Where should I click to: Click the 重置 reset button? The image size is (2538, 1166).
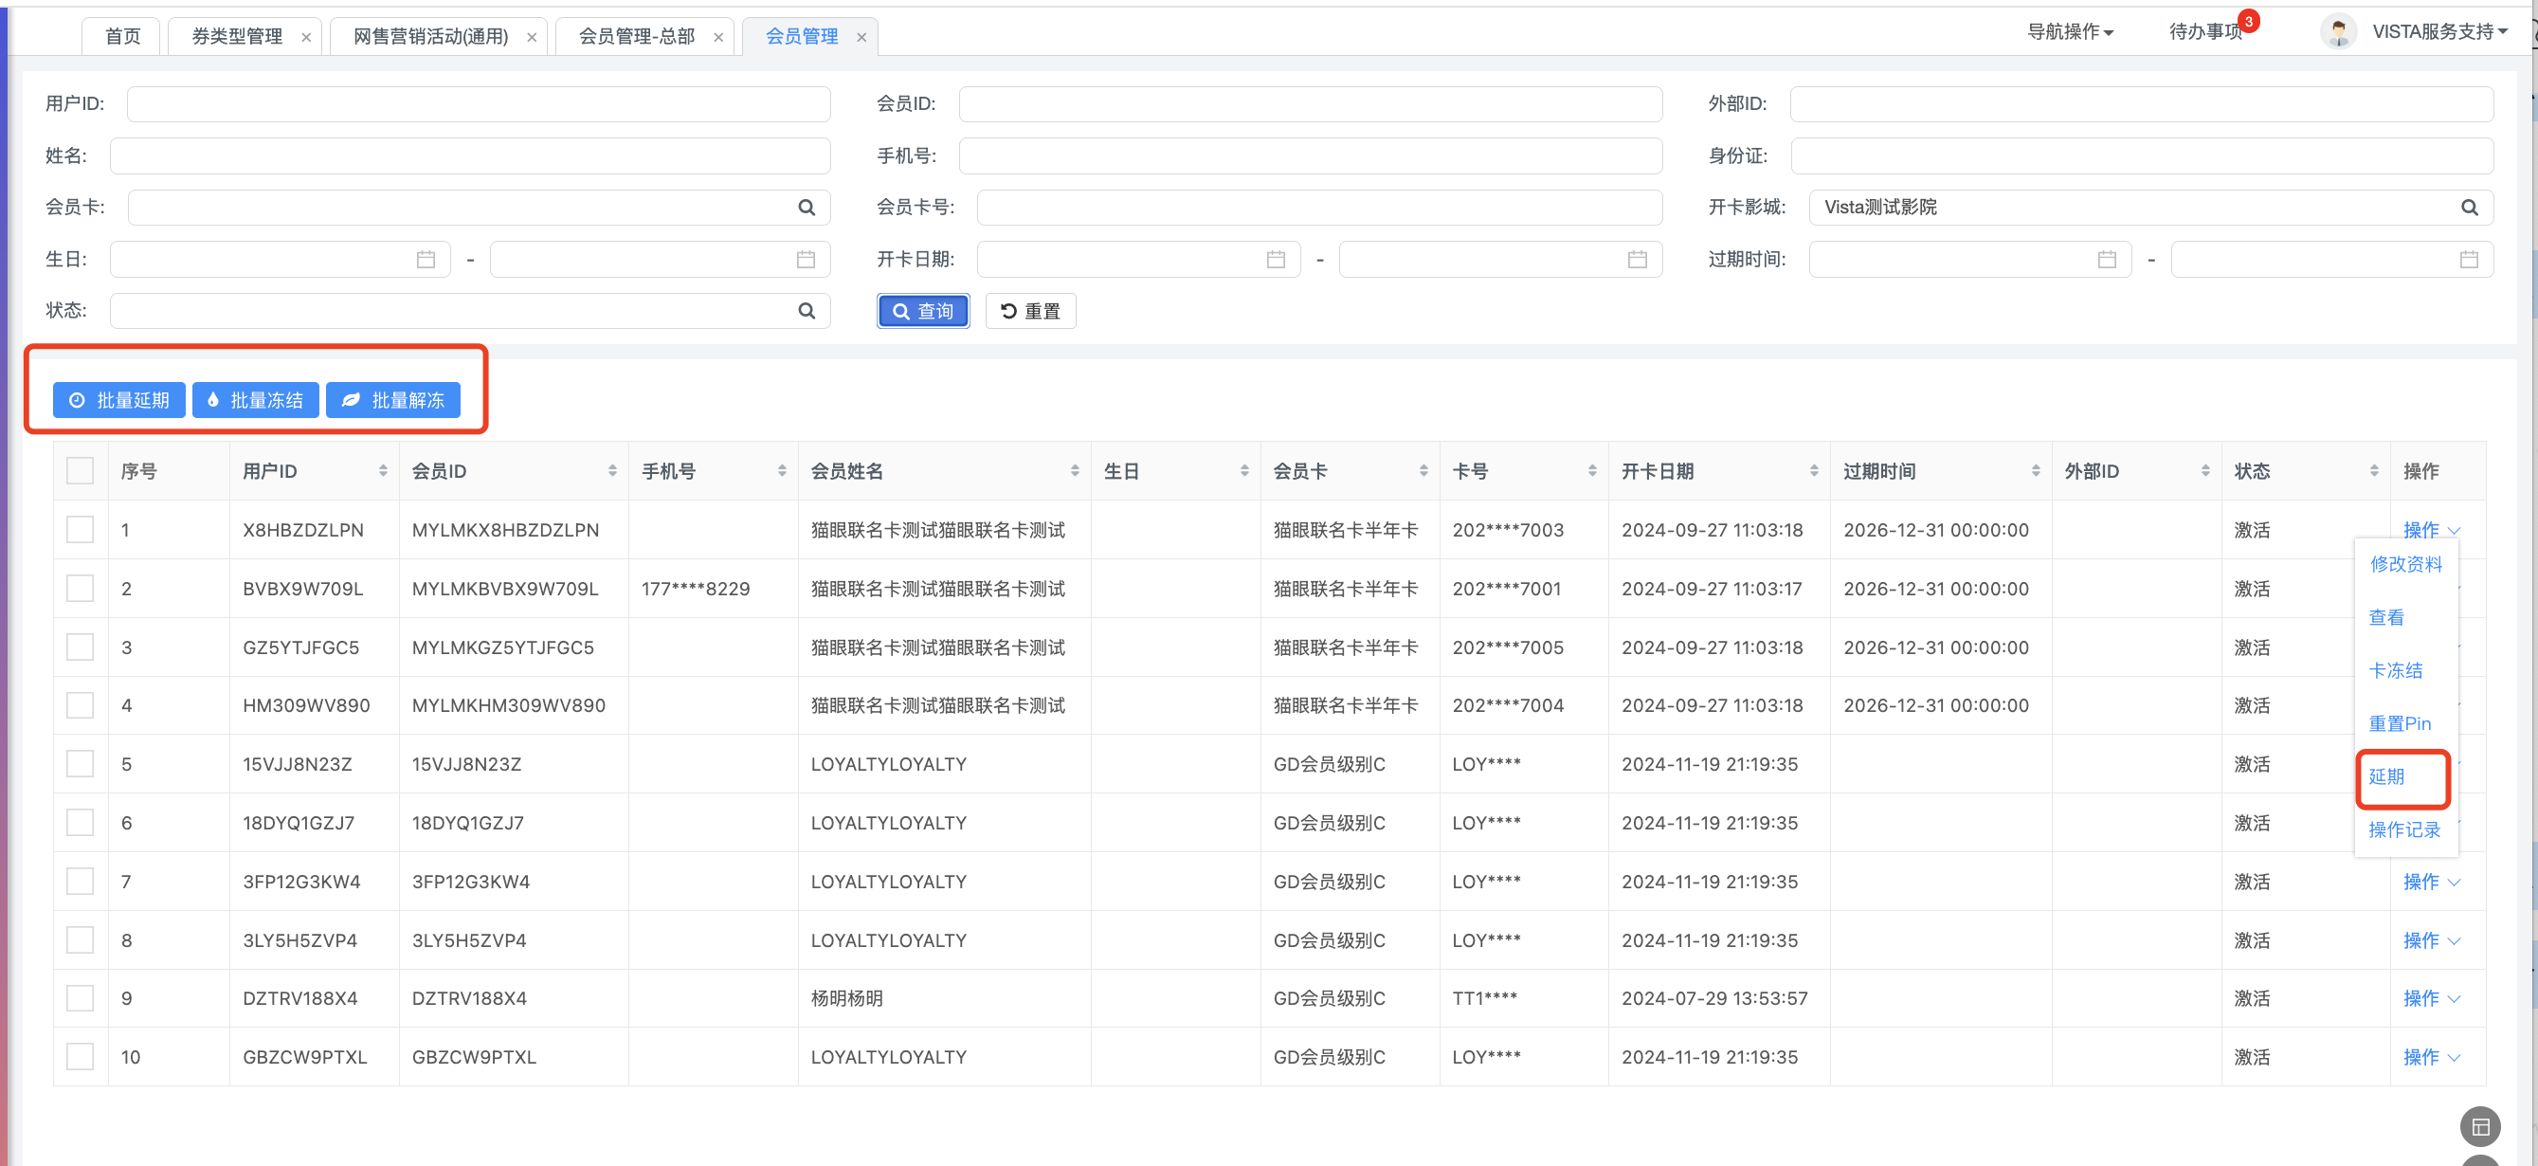1029,312
